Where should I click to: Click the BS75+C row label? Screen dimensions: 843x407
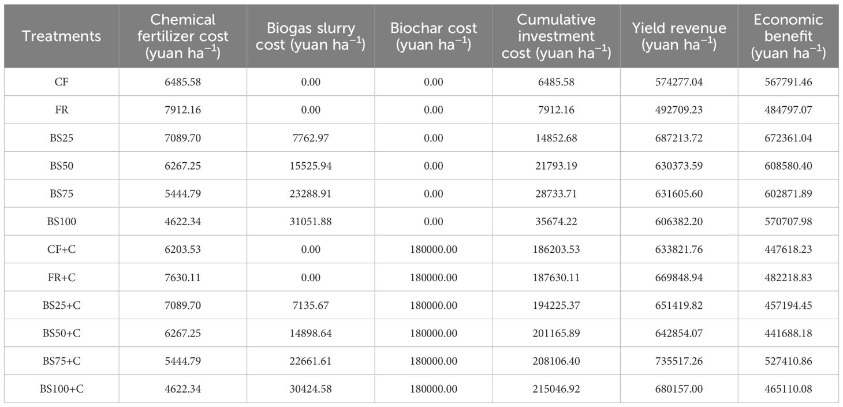(61, 361)
